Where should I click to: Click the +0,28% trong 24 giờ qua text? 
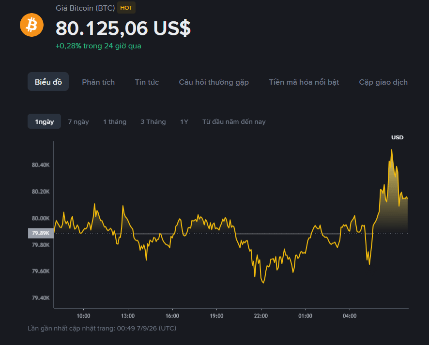[x=98, y=45]
